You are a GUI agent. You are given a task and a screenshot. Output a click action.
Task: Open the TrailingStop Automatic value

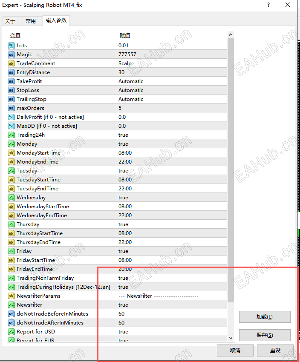pyautogui.click(x=131, y=99)
